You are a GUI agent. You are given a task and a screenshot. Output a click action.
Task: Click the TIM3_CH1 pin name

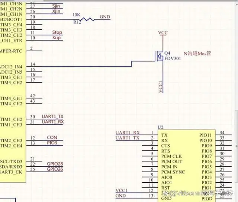tap(11, 77)
